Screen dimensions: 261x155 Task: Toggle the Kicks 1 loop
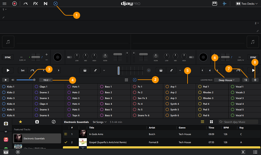[x=4, y=87]
